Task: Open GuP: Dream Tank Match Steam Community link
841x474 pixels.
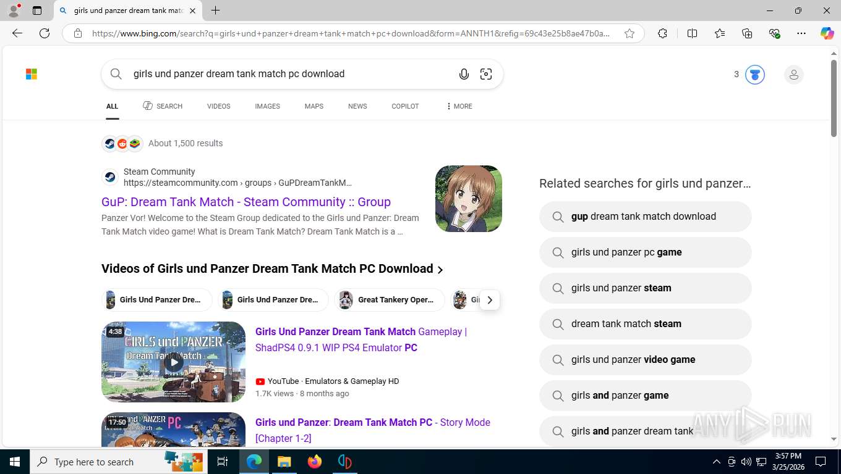Action: [x=246, y=202]
